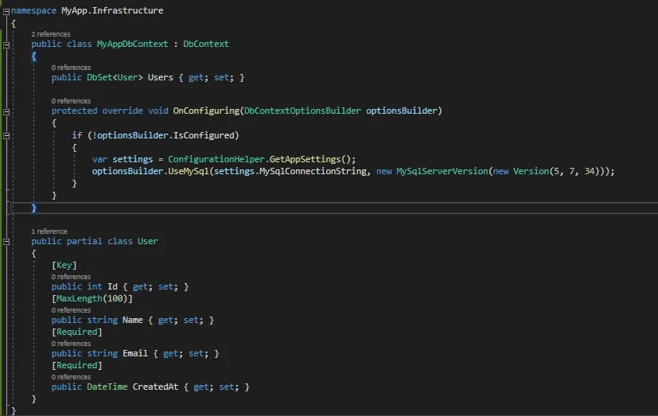Viewport: 658px width, 416px height.
Task: Click the "User" name in the partial class declaration
Action: [x=148, y=241]
